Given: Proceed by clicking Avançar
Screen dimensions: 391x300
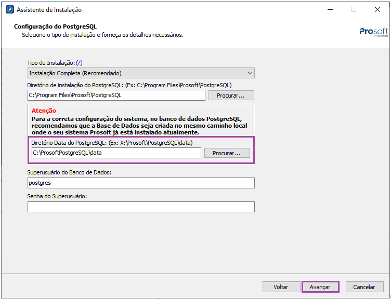Looking at the screenshot, I should pos(320,287).
